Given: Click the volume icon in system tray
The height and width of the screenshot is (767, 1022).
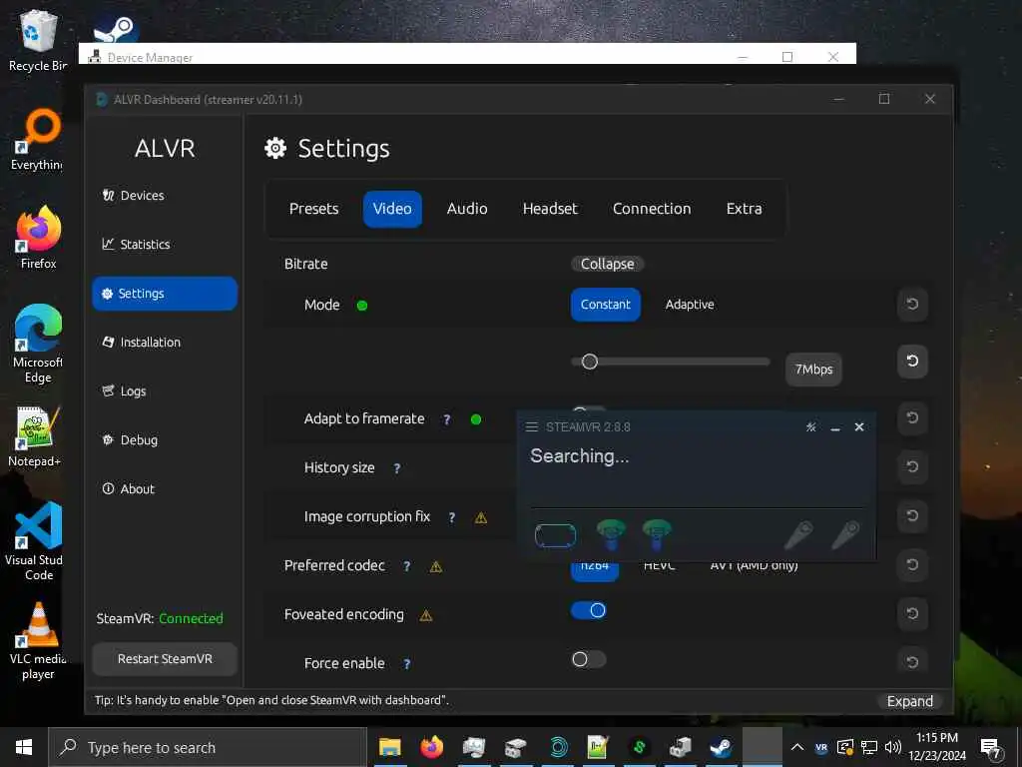Looking at the screenshot, I should pos(892,747).
